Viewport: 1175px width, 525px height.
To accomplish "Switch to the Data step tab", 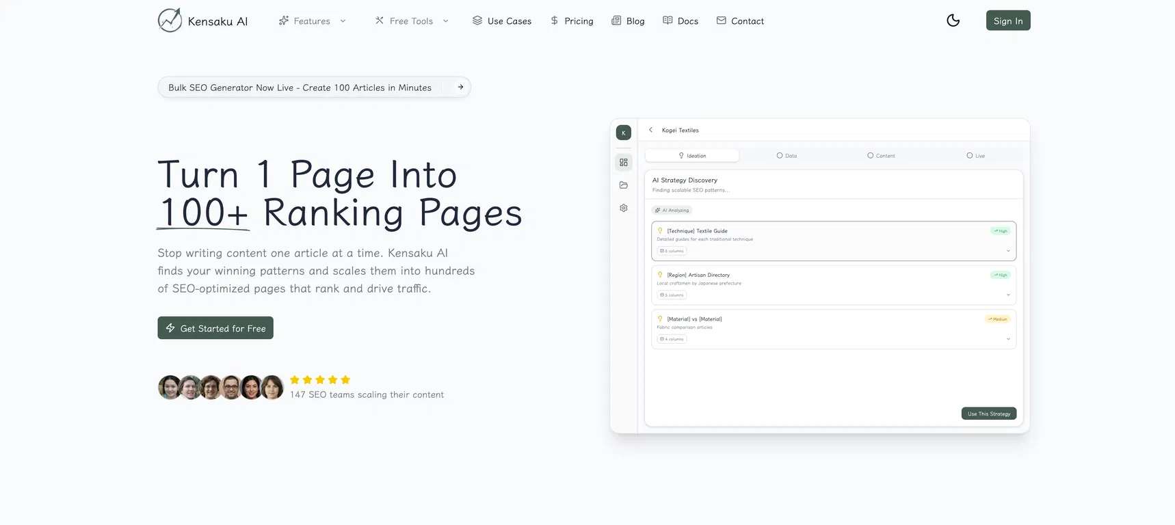I will click(x=787, y=156).
